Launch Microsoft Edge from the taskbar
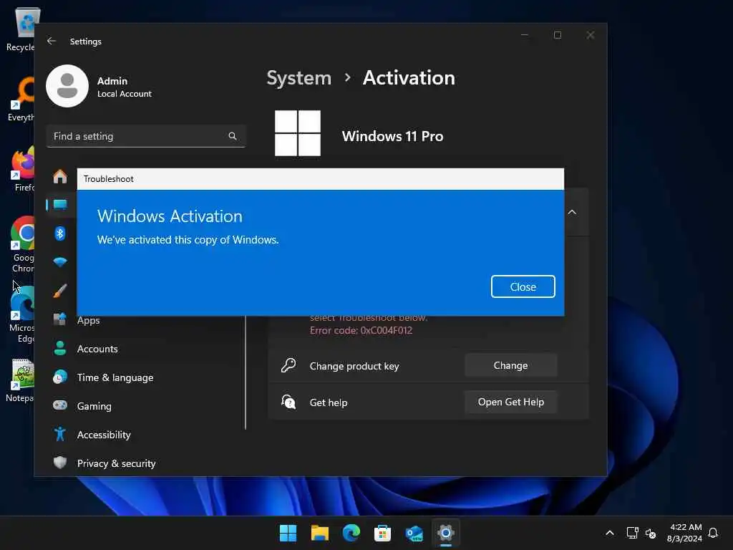The image size is (733, 550). (351, 533)
